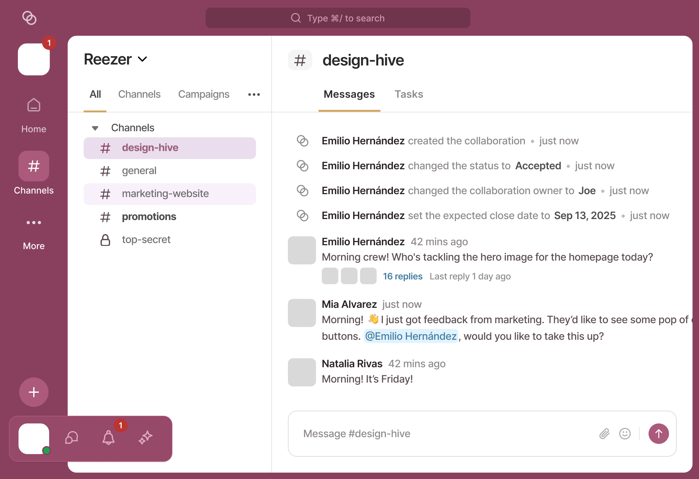Open the AI sparkle assistant icon
Screen dimensions: 699x479
(146, 437)
